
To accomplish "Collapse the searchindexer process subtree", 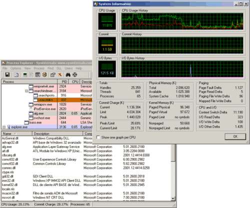I will coord(26,91).
